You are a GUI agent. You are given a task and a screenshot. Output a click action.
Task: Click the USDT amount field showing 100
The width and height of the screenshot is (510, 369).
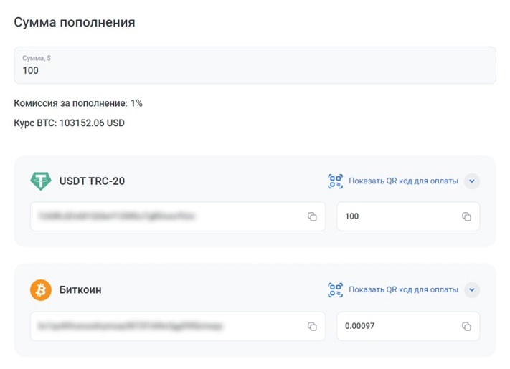[x=398, y=216]
